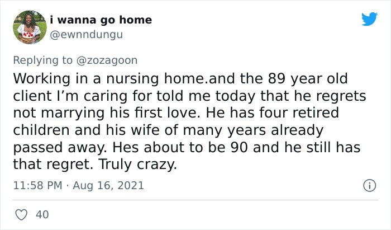This screenshot has height=230, width=391.
Task: Click the like count 40
Action: pyautogui.click(x=41, y=214)
